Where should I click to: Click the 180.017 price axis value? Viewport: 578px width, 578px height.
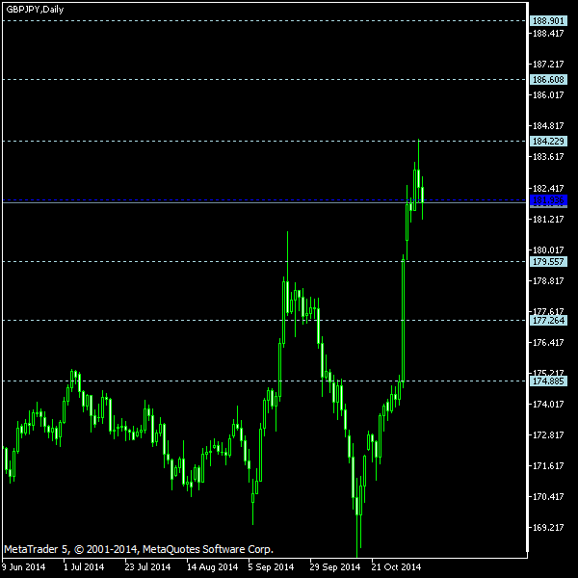(x=548, y=250)
